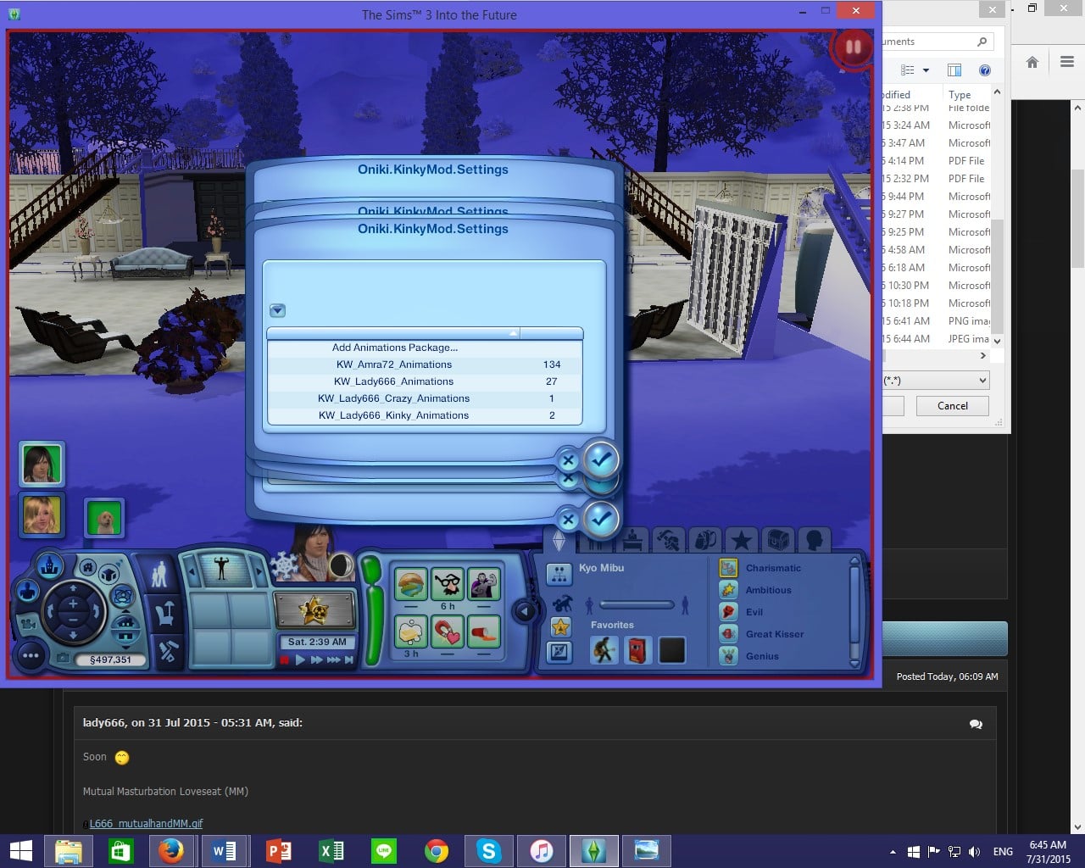Click the Charismatic trait icon
The image size is (1085, 868).
(728, 568)
